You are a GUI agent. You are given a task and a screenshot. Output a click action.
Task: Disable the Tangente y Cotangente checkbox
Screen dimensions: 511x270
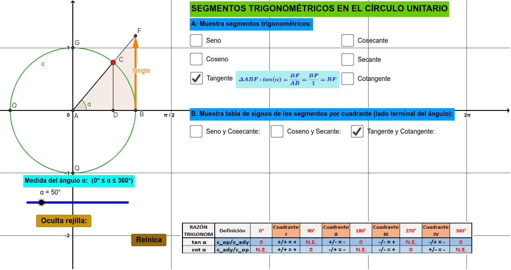click(357, 131)
